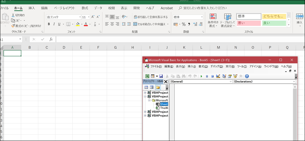The height and width of the screenshot is (141, 305).
Task: Click Format Painter (書式のコピー/貼り付け)
Action: coord(26,26)
